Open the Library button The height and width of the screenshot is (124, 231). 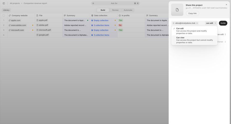pos(6,10)
